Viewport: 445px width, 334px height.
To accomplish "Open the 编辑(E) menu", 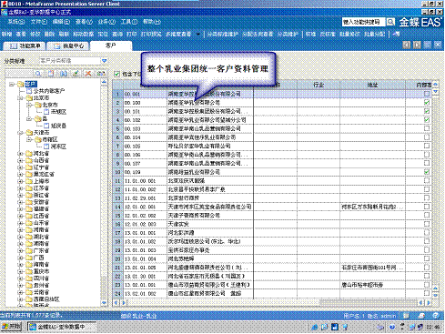I will pyautogui.click(x=61, y=22).
